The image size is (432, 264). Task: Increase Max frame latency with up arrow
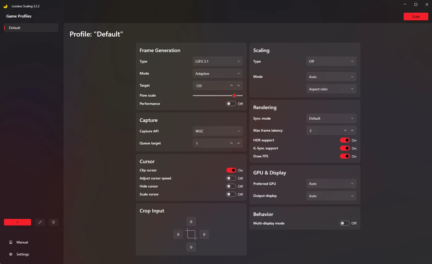point(345,130)
